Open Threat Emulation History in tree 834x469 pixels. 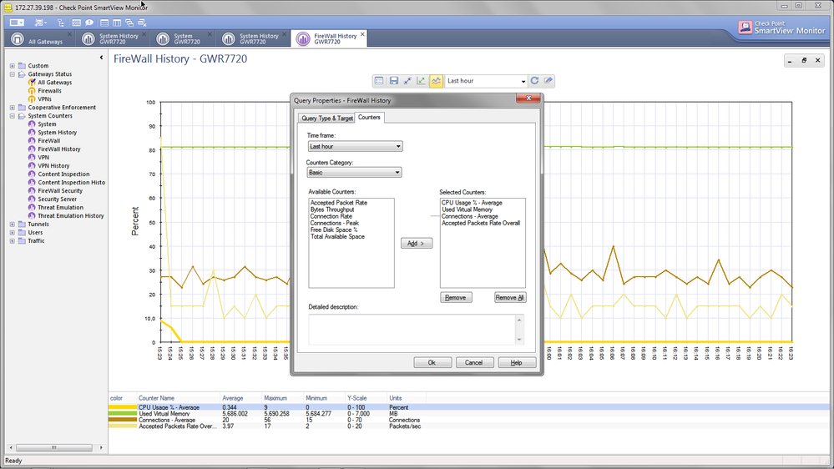(x=71, y=216)
